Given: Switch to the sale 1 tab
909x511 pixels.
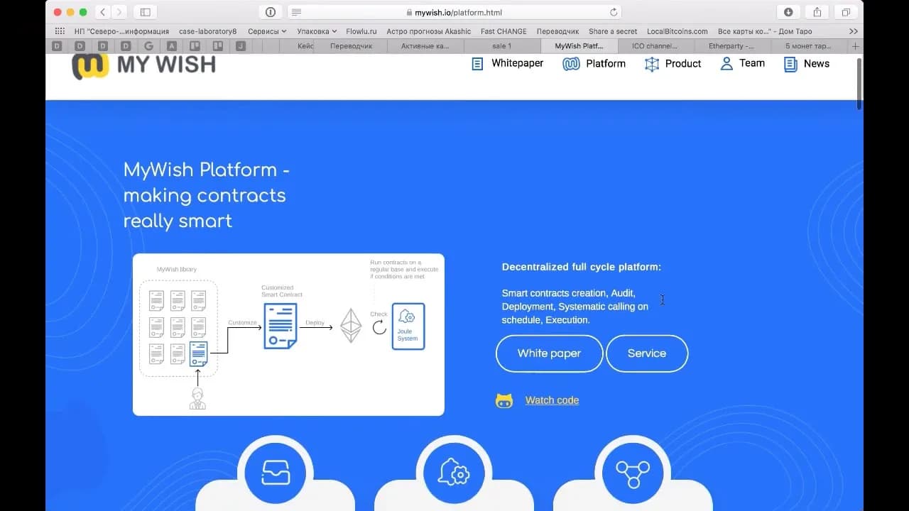Looking at the screenshot, I should point(502,45).
